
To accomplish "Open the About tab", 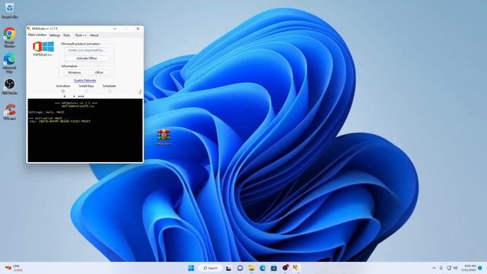I will coord(94,35).
